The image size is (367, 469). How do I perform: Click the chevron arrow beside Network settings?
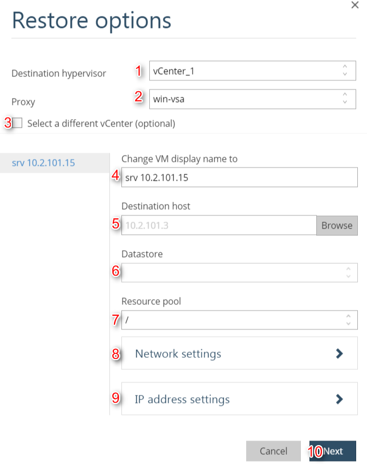[x=340, y=353]
